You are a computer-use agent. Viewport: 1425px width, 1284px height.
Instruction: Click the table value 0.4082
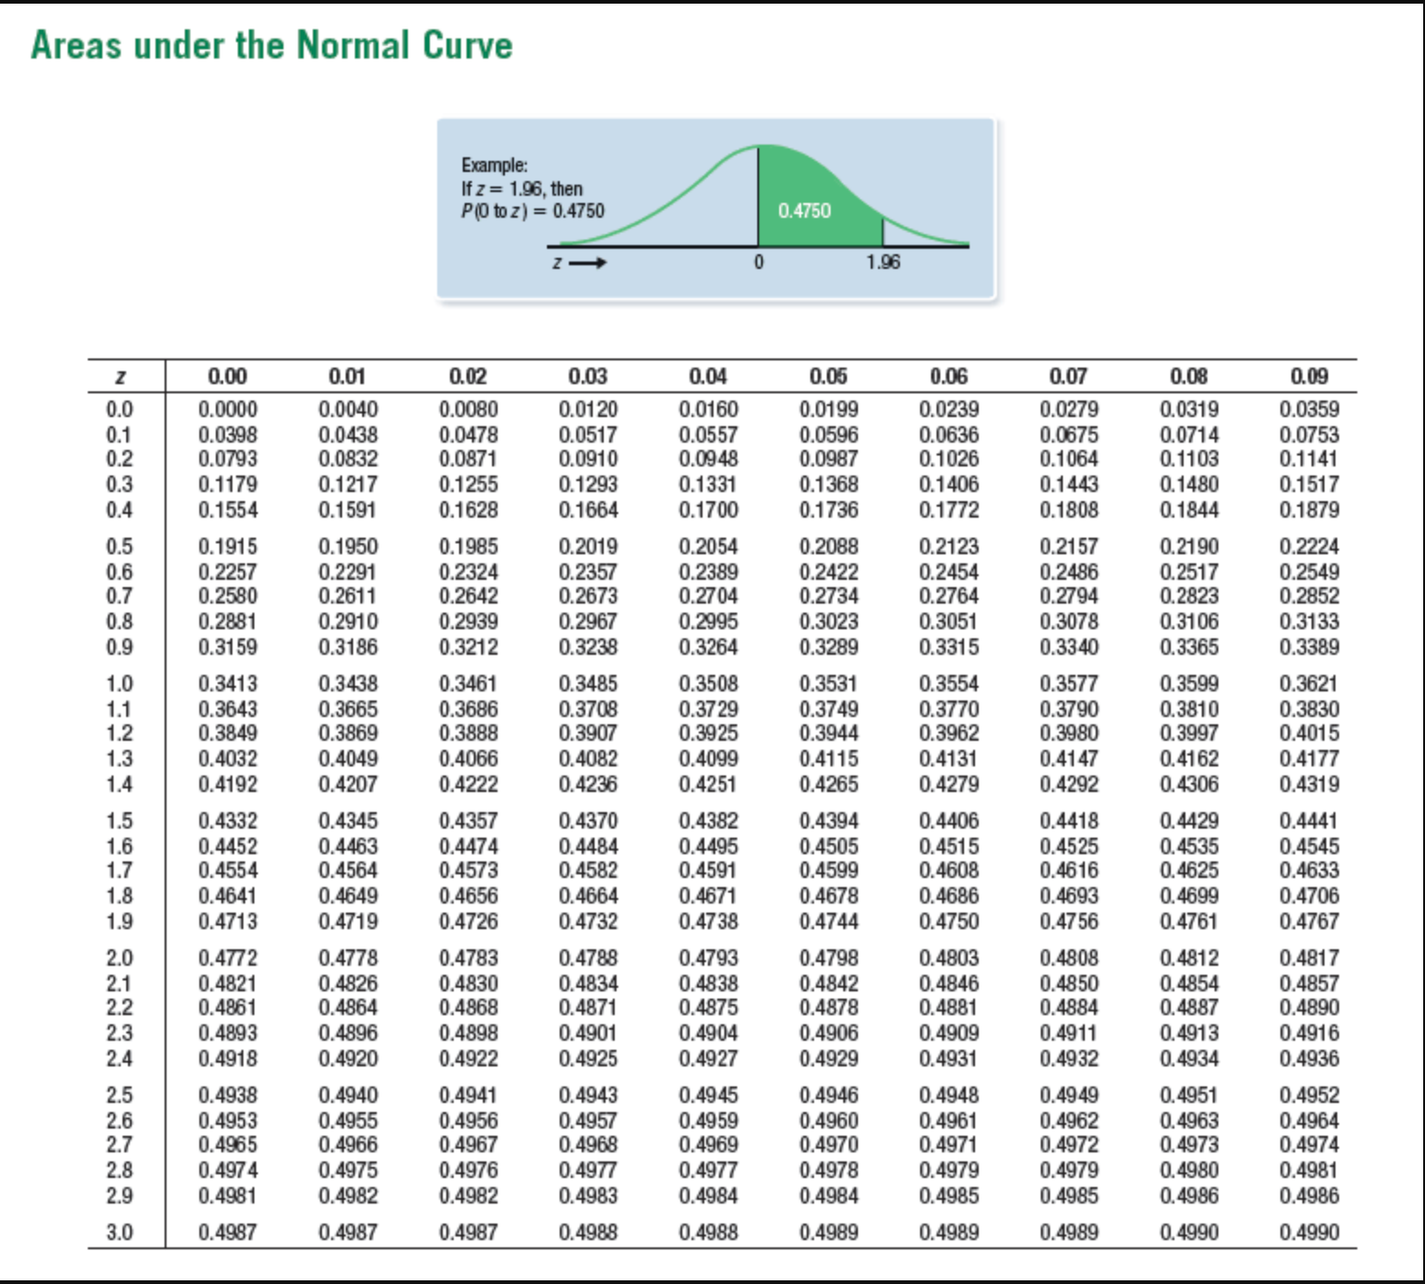pos(588,759)
